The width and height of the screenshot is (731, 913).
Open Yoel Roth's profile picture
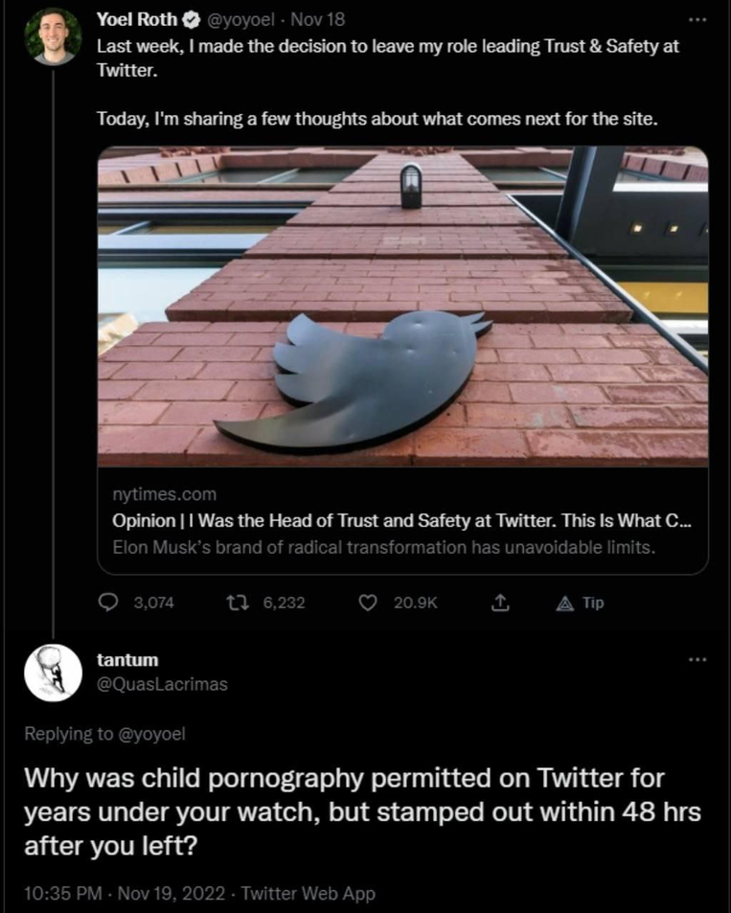click(53, 36)
